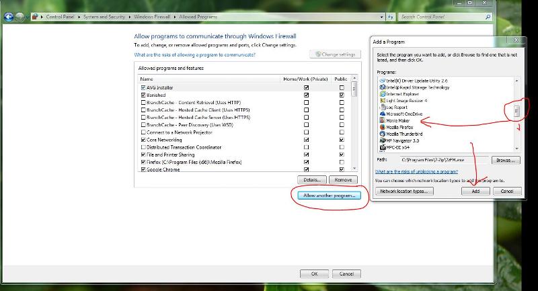The width and height of the screenshot is (538, 291).
Task: Click the Forward navigation arrow
Action: click(x=20, y=16)
